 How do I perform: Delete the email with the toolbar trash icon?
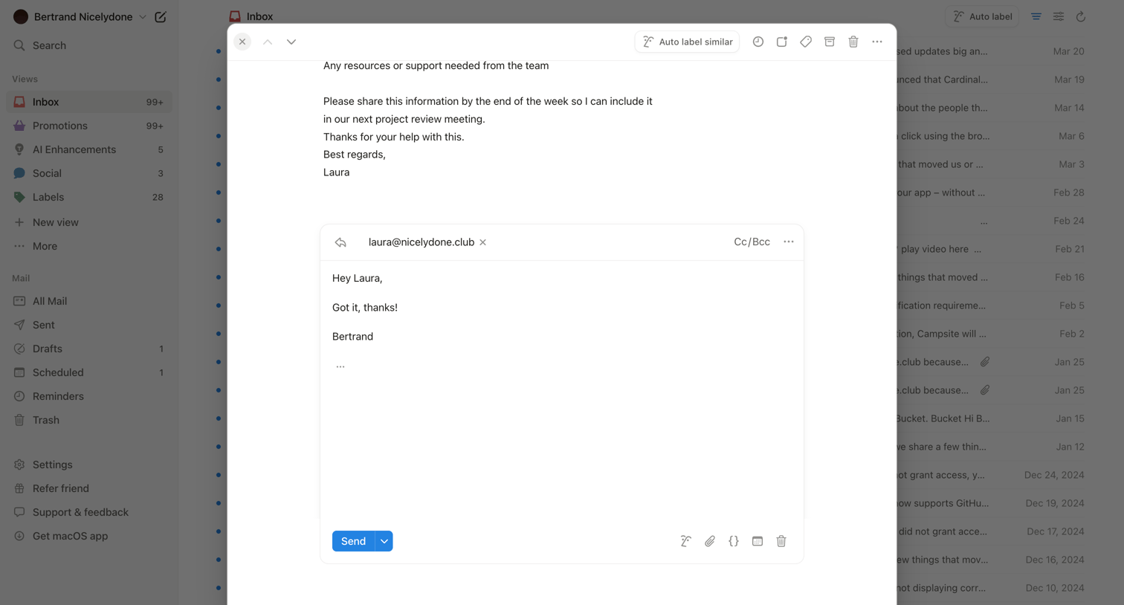[853, 42]
